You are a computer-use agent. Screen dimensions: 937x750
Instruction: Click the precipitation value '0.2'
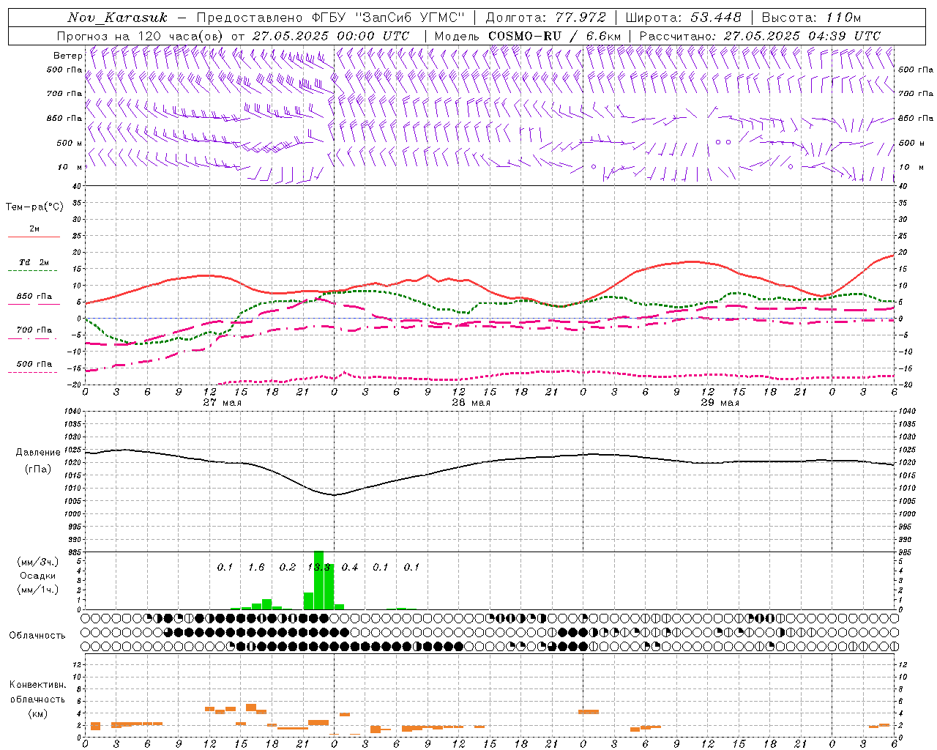click(x=288, y=568)
